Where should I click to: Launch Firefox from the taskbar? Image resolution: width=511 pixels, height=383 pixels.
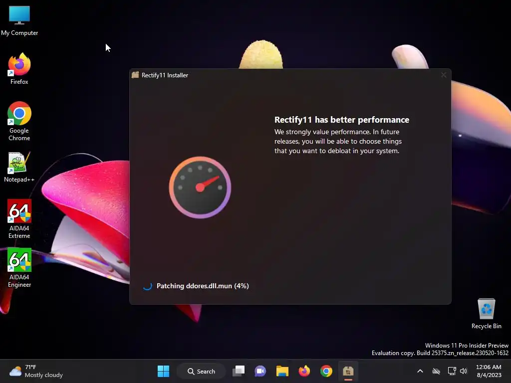(x=304, y=371)
